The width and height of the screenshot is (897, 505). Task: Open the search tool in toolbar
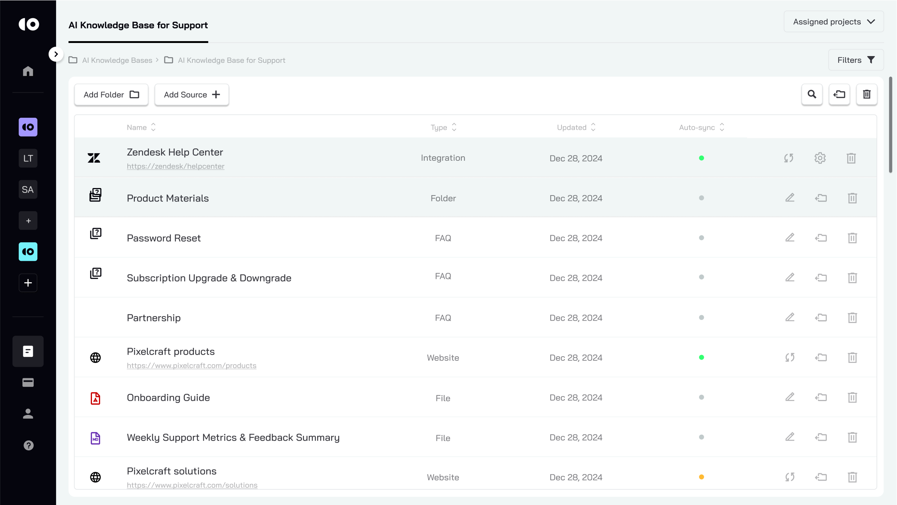coord(812,95)
